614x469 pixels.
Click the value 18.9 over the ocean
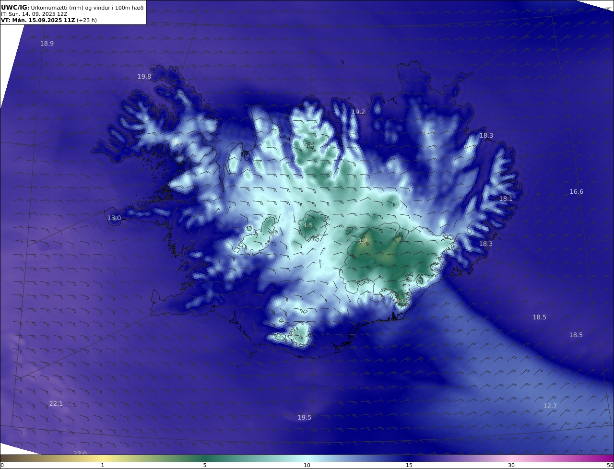[47, 43]
